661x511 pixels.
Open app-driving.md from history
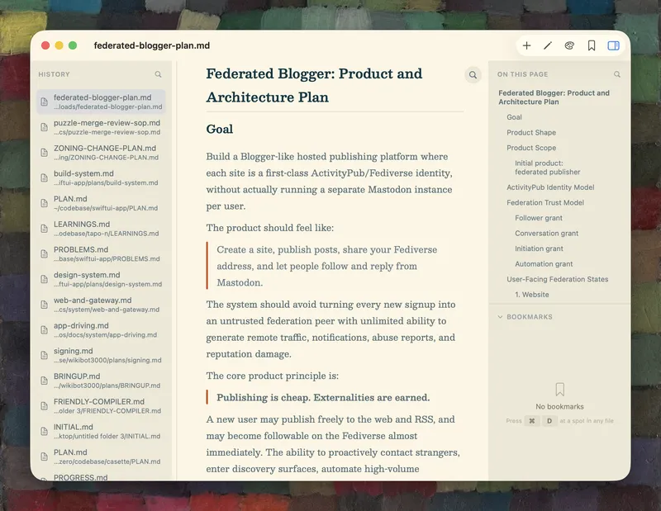coord(101,329)
